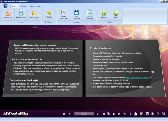The width and height of the screenshot is (168, 121).
Task: Click the page number field 2-3/8
Action: 84,114
